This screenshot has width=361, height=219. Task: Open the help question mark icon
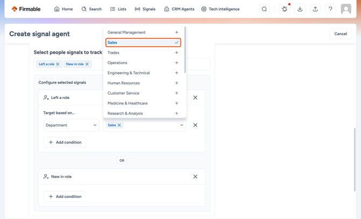click(330, 9)
